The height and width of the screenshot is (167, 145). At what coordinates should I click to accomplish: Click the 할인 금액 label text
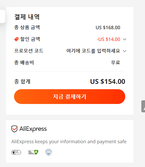tap(30, 39)
